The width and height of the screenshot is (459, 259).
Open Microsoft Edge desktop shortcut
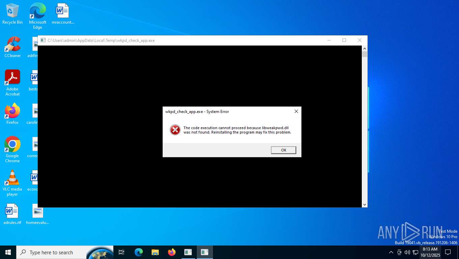(x=37, y=16)
